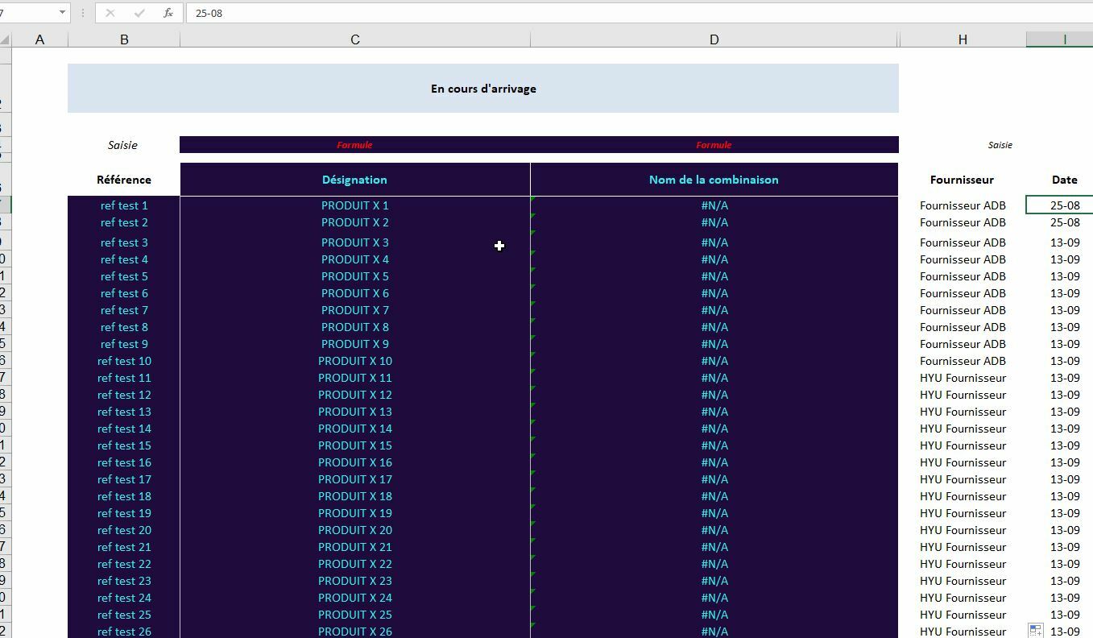
Task: Select cell 'PRODUIT X 21'
Action: 355,547
